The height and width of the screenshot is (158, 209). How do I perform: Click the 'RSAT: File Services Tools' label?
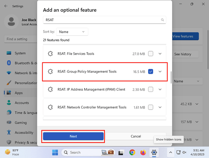[76, 54]
